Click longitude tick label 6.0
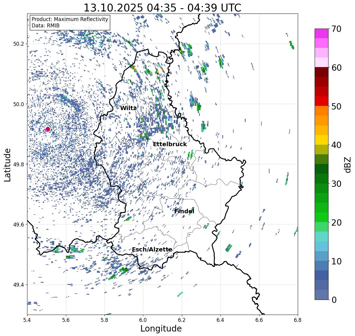355x336 pixels. [143, 320]
